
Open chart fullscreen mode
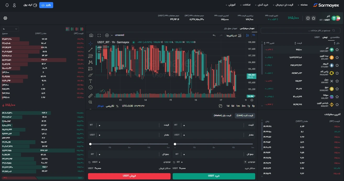point(99,35)
